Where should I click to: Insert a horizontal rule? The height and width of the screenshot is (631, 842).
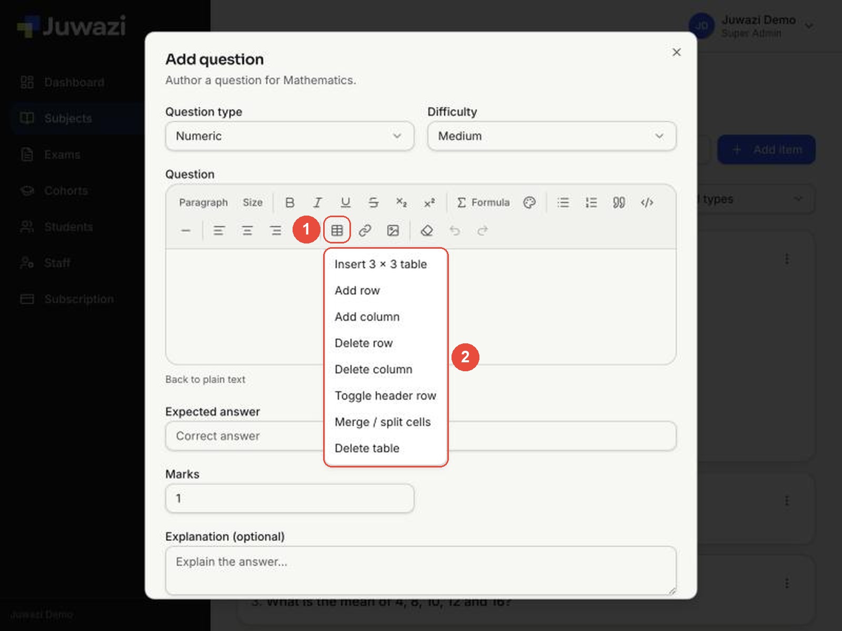tap(185, 230)
